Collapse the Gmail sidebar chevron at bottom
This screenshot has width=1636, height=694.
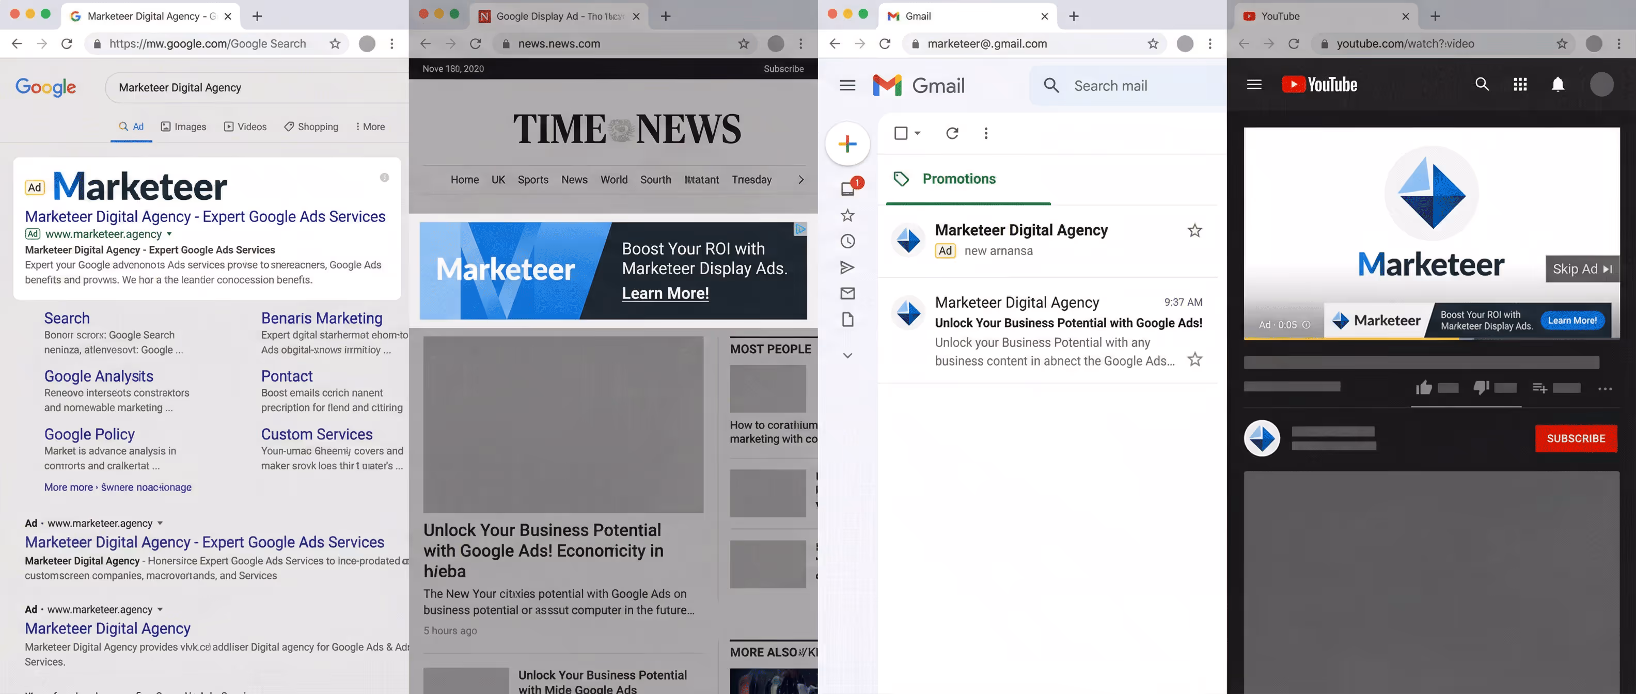click(847, 356)
